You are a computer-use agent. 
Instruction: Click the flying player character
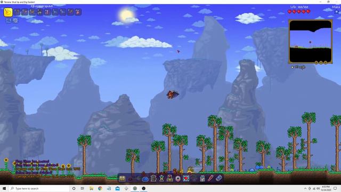[172, 94]
